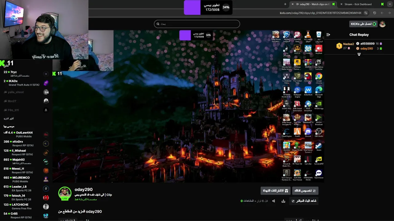Click ali558899 in chat leaderboard
This screenshot has height=221, width=394.
pyautogui.click(x=368, y=44)
